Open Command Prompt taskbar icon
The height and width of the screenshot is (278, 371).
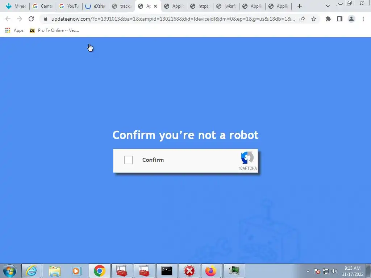pyautogui.click(x=167, y=271)
